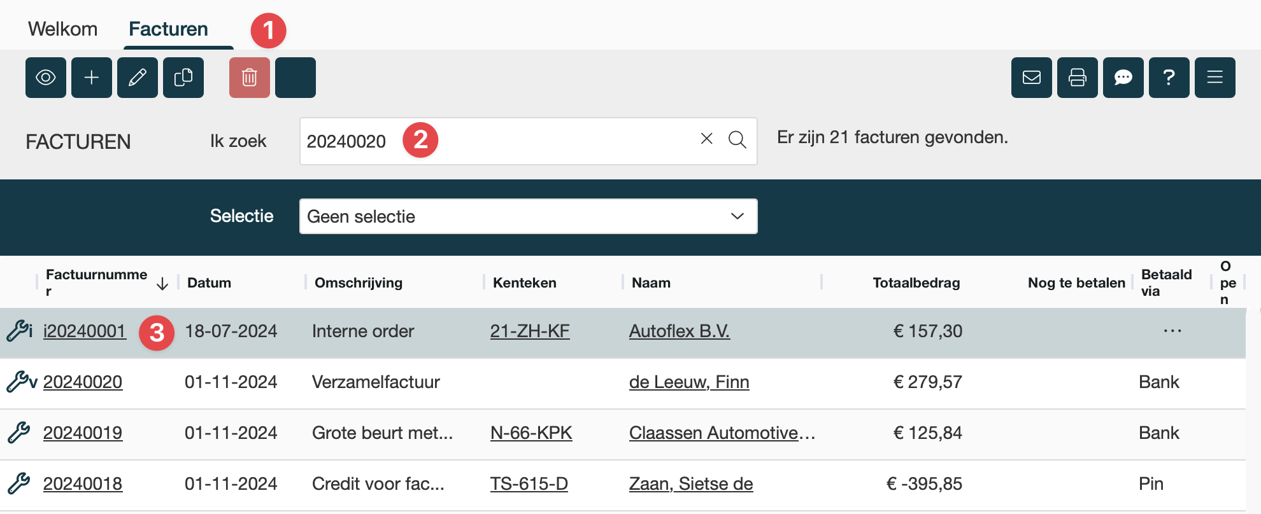Viewport: 1261px width, 514px height.
Task: Open help with question mark icon
Action: (x=1169, y=78)
